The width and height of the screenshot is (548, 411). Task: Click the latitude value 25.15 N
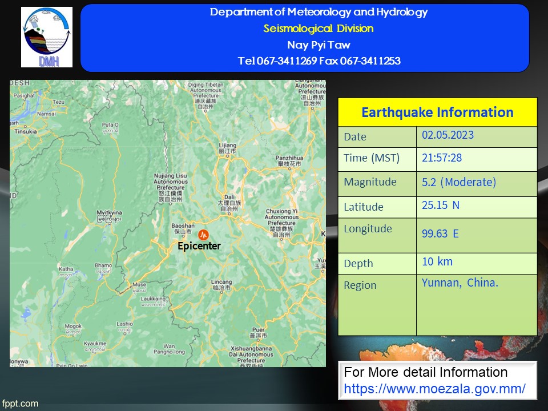440,205
